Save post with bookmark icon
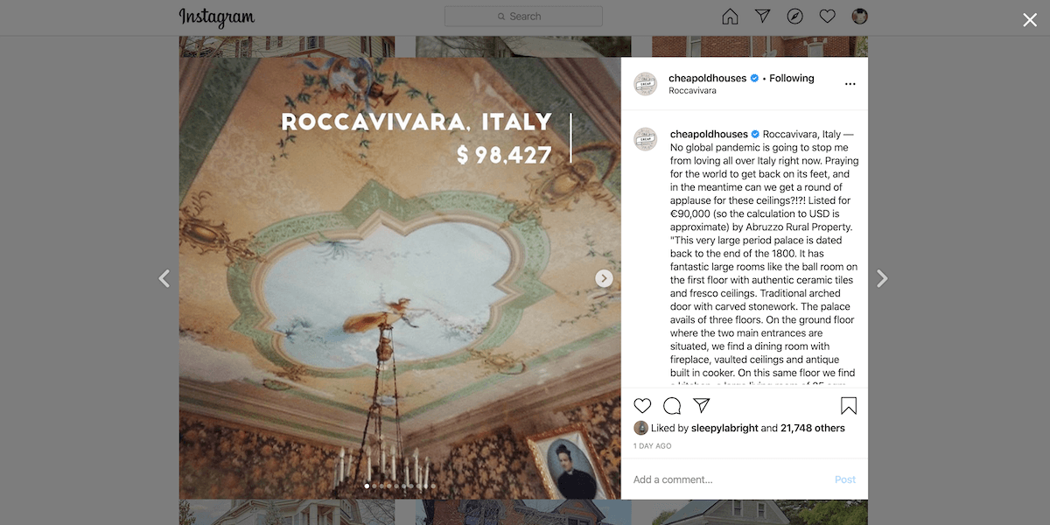This screenshot has height=525, width=1050. coord(848,406)
